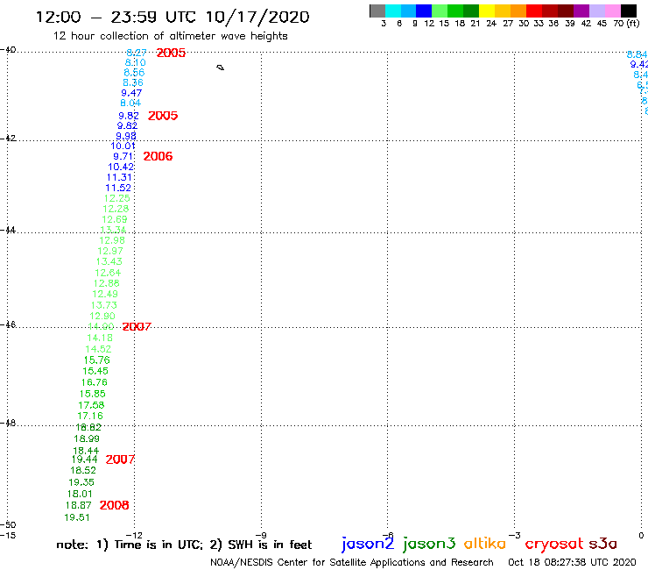Click the 18.01 value
This screenshot has height=570, width=648.
(80, 494)
